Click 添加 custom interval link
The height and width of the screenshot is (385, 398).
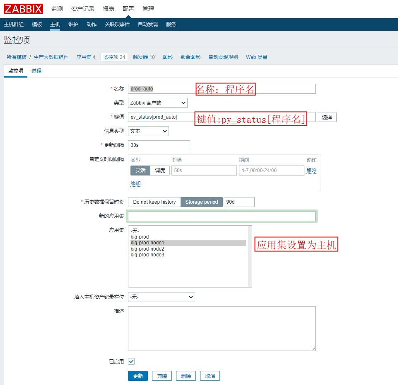(135, 183)
